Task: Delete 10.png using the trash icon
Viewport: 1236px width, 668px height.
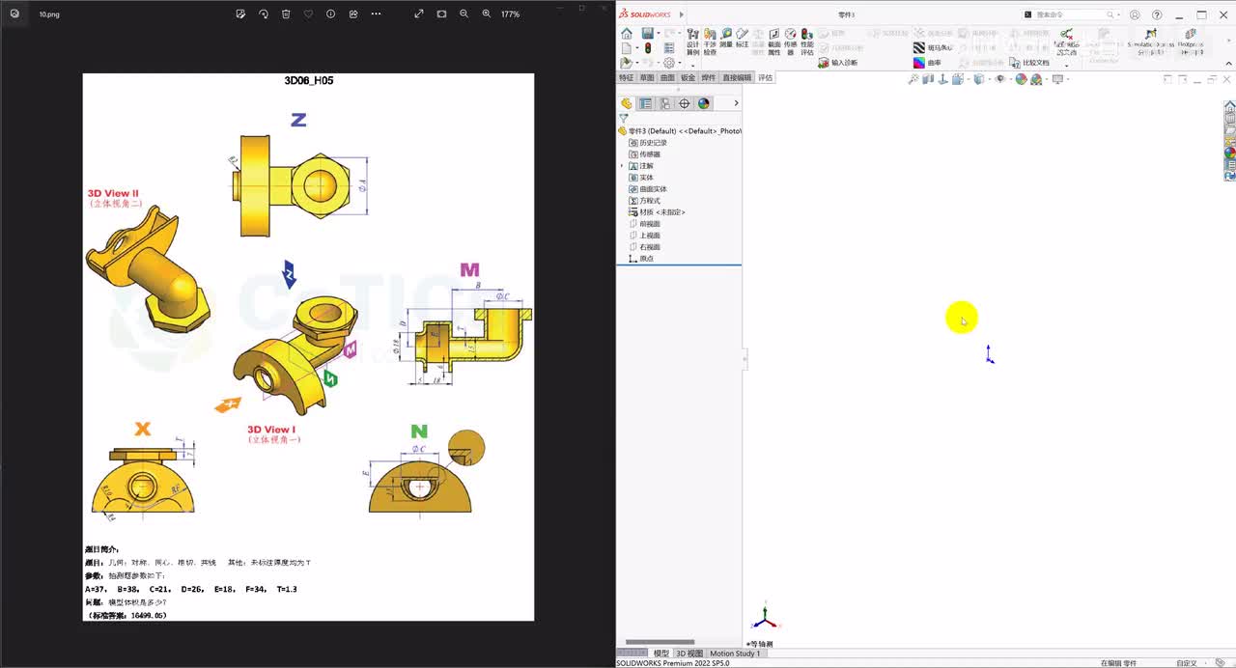Action: tap(286, 14)
